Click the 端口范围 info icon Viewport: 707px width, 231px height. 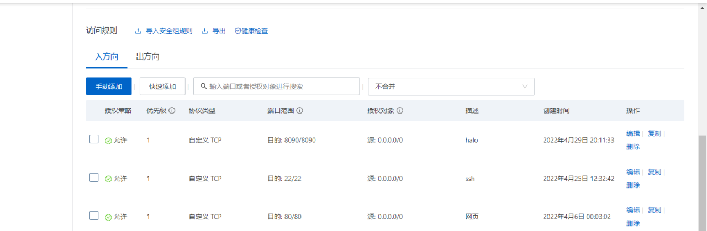point(299,110)
